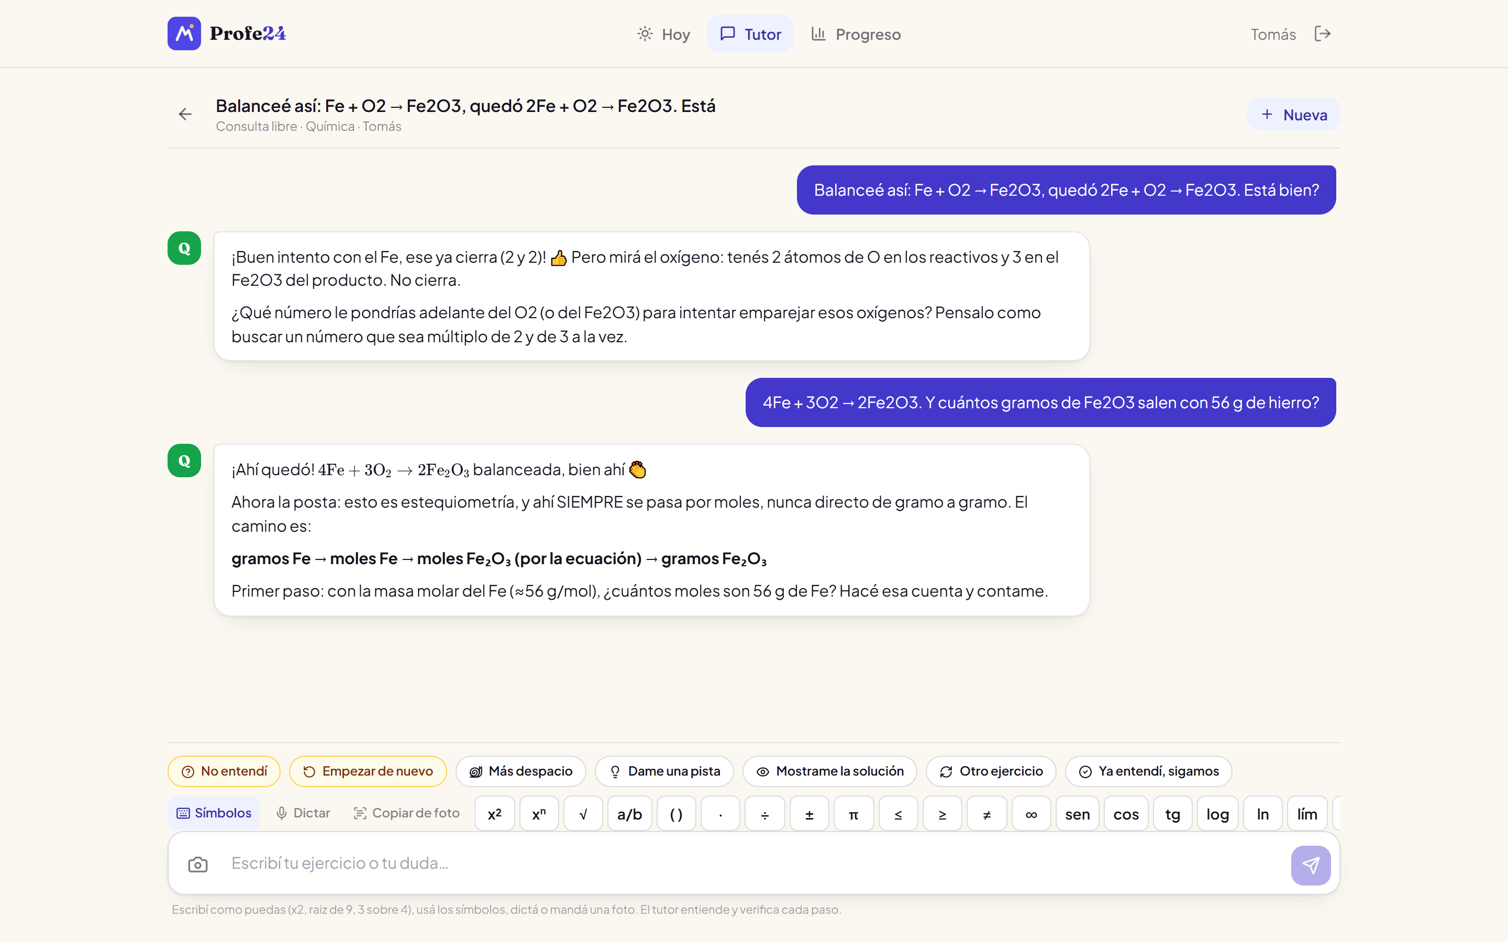Insert the infinity ∞ symbol

[x=1032, y=814]
